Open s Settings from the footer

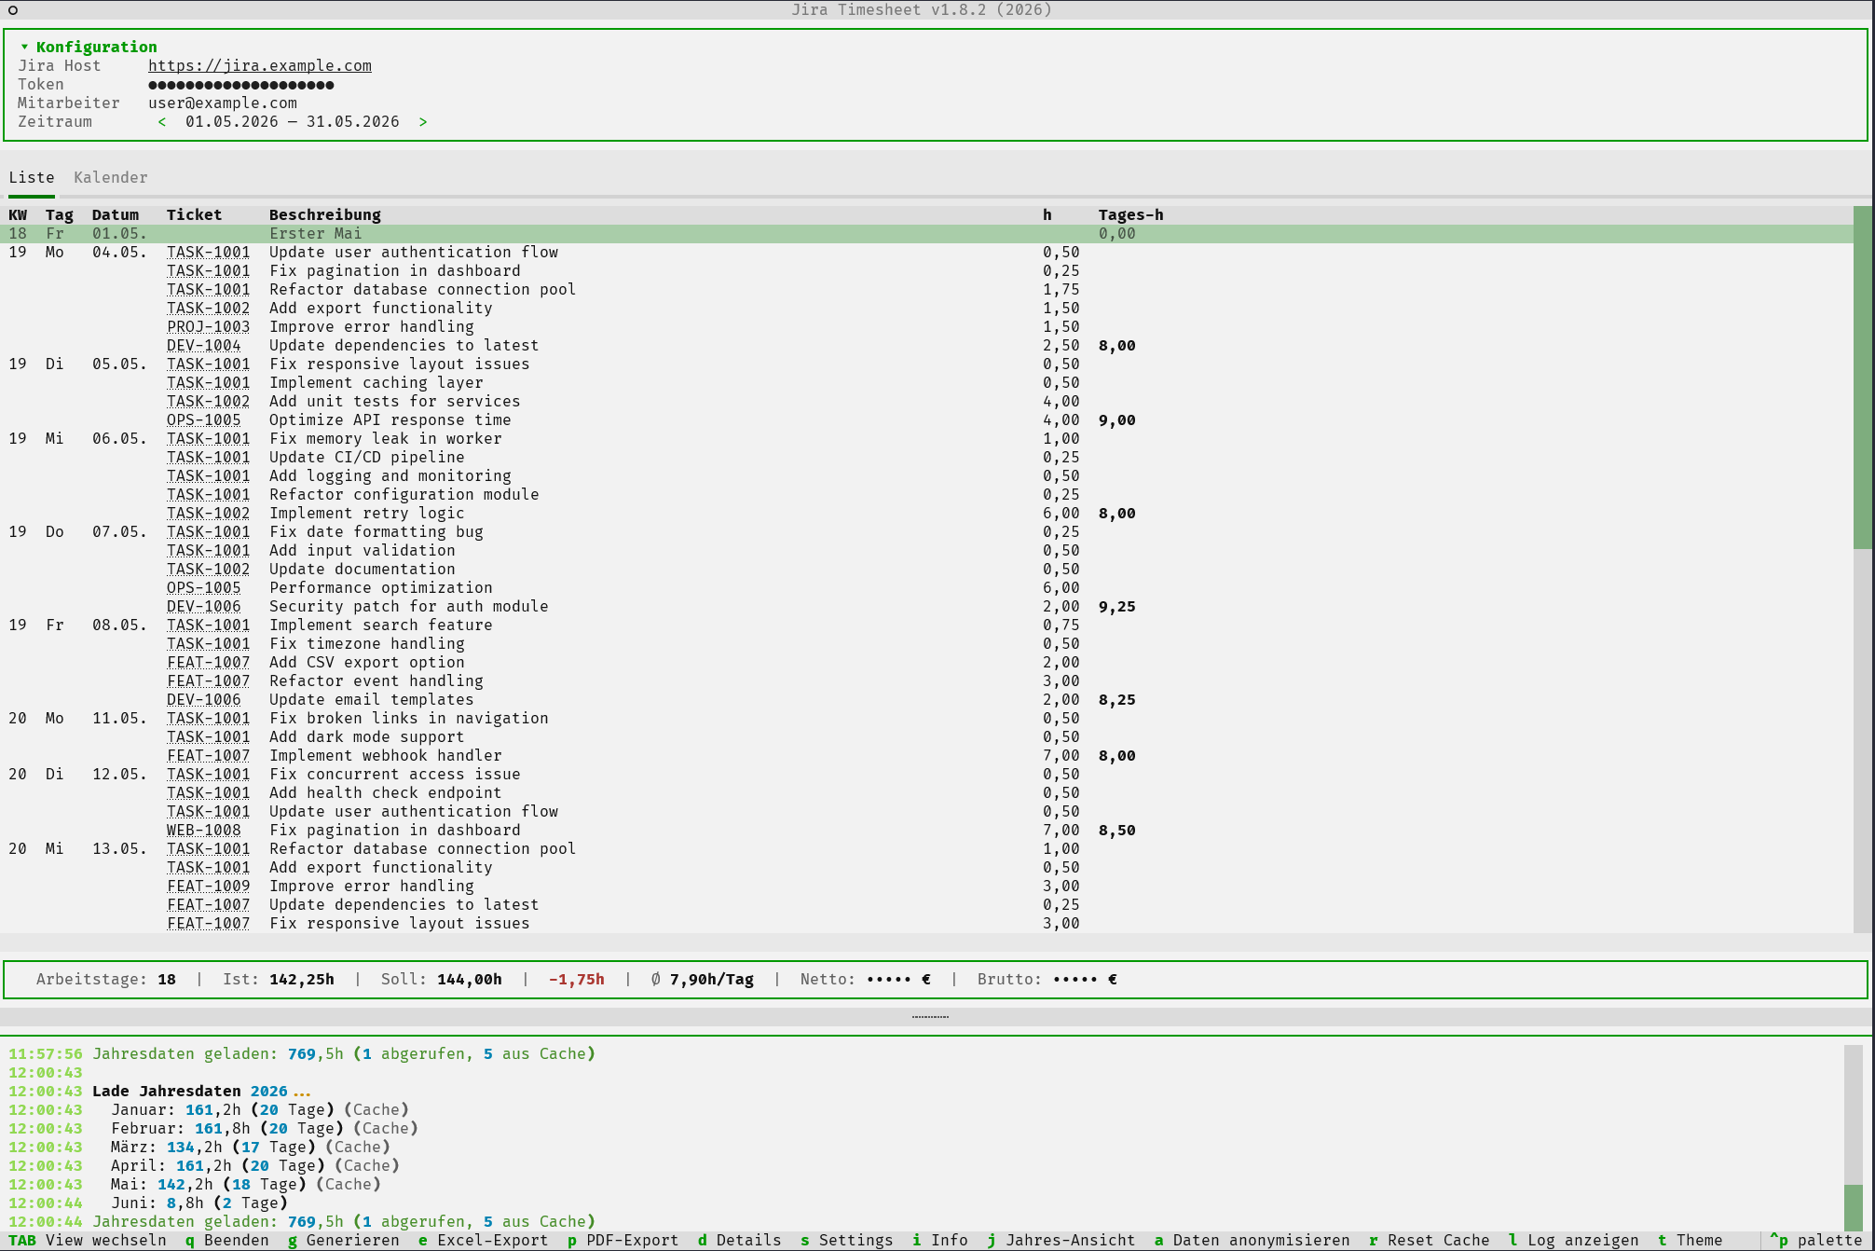(x=847, y=1241)
